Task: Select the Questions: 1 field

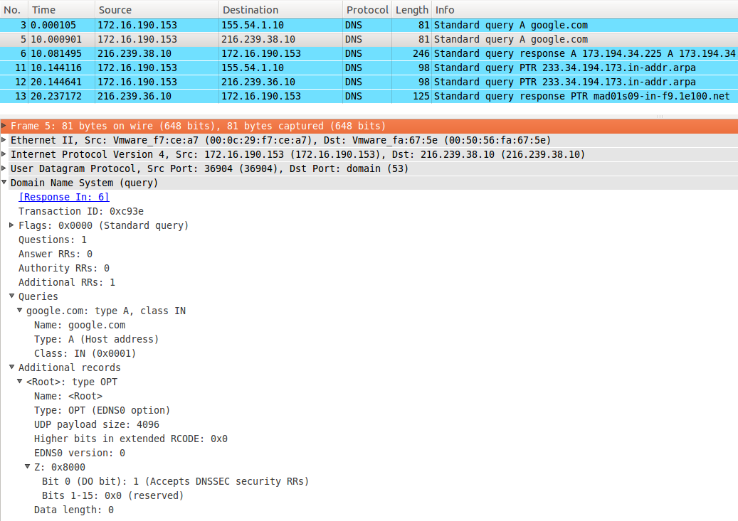Action: click(52, 240)
